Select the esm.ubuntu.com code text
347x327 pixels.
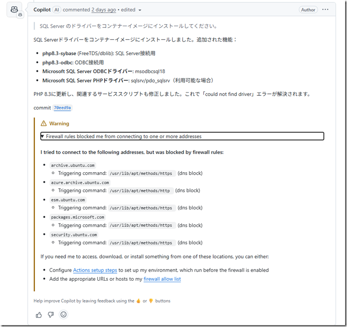[x=68, y=200]
